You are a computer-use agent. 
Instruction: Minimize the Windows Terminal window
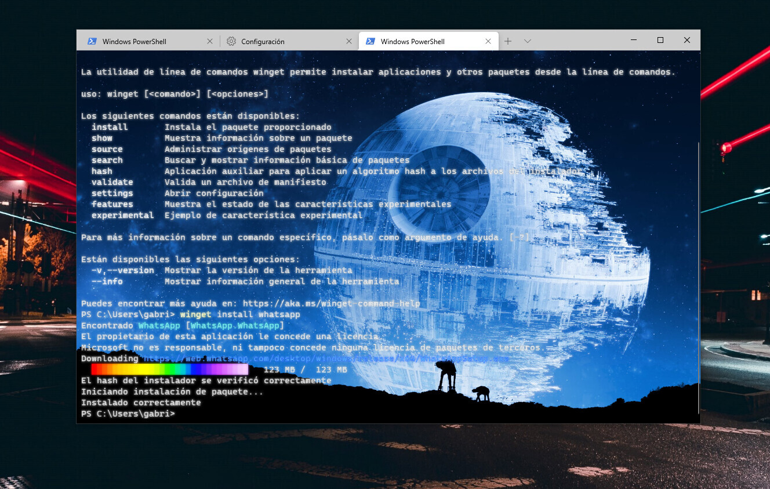pyautogui.click(x=633, y=40)
